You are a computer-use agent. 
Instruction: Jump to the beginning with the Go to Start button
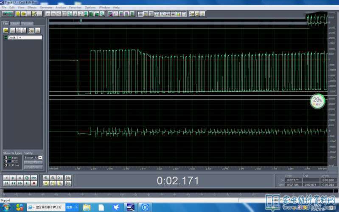(6, 184)
